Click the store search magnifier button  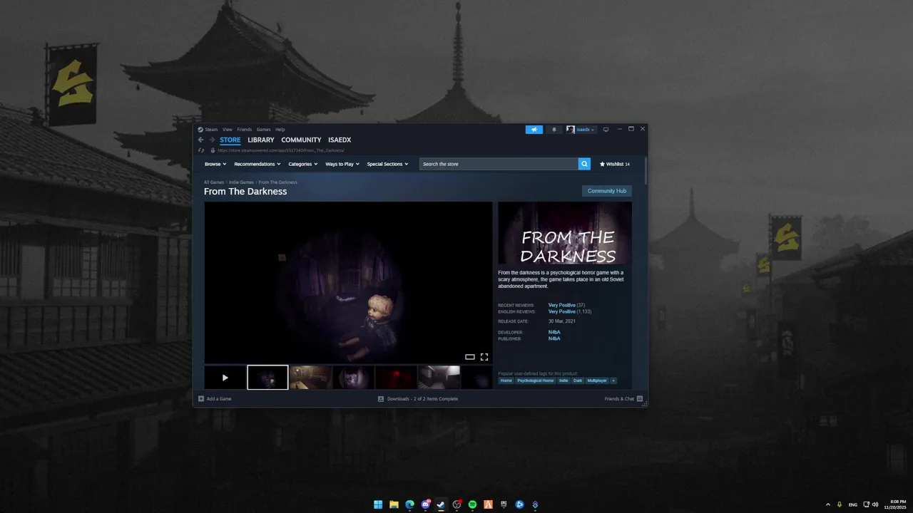click(x=584, y=164)
